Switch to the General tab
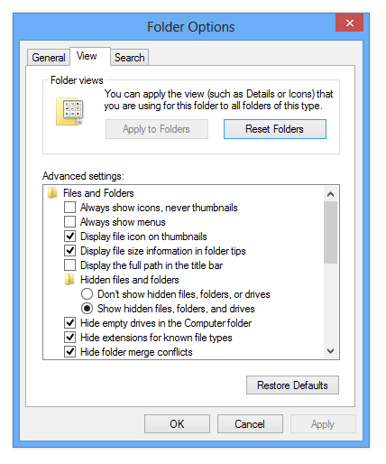386x464 pixels. coord(49,58)
